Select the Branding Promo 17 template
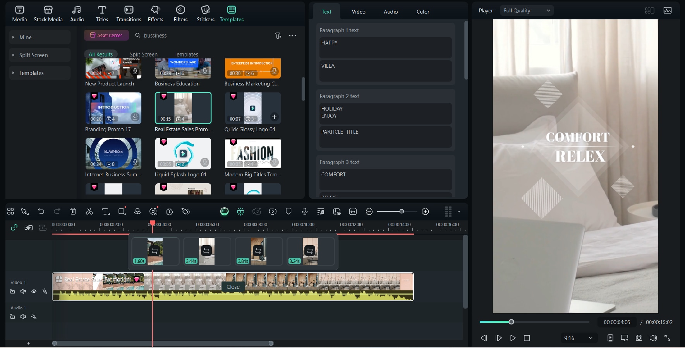 click(x=113, y=108)
